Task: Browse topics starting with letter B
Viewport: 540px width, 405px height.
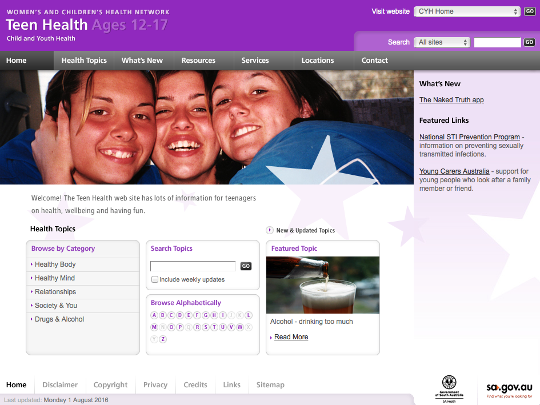Action: [163, 315]
